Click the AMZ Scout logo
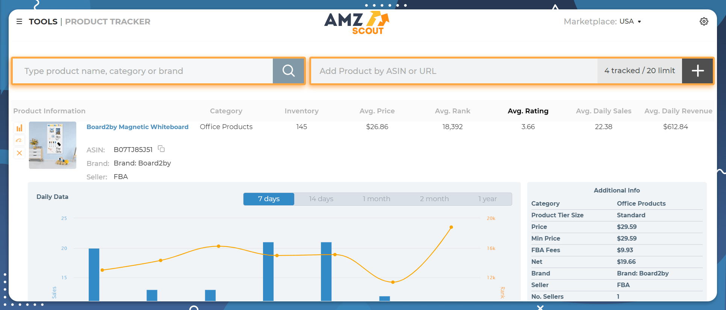Viewport: 726px width, 310px height. coord(357,23)
